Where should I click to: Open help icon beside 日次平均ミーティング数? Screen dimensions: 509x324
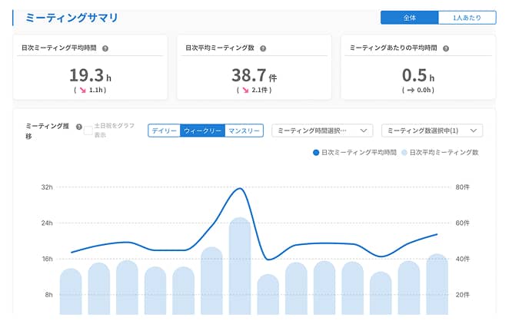[x=263, y=48]
